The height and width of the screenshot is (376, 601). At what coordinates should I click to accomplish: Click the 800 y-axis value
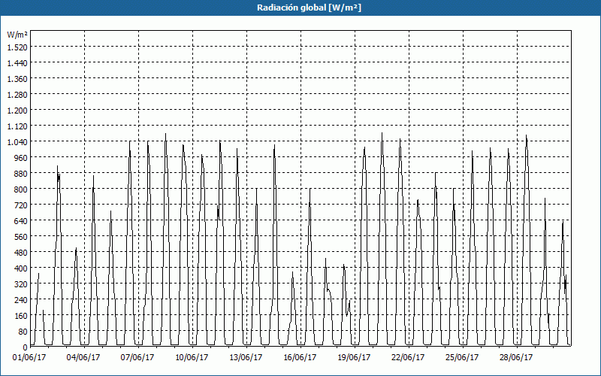pos(22,190)
